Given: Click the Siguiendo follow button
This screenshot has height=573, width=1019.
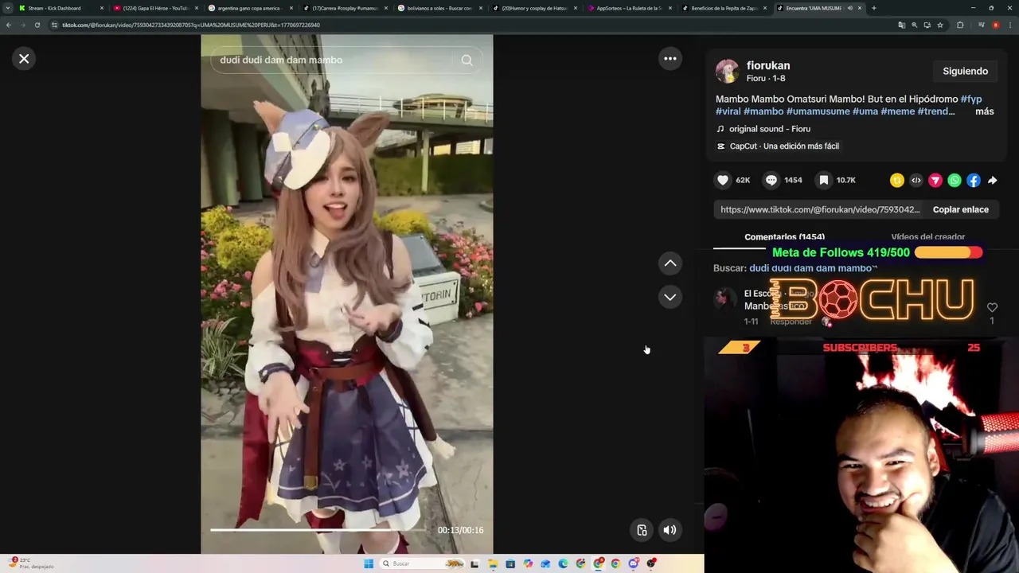Looking at the screenshot, I should pyautogui.click(x=965, y=71).
